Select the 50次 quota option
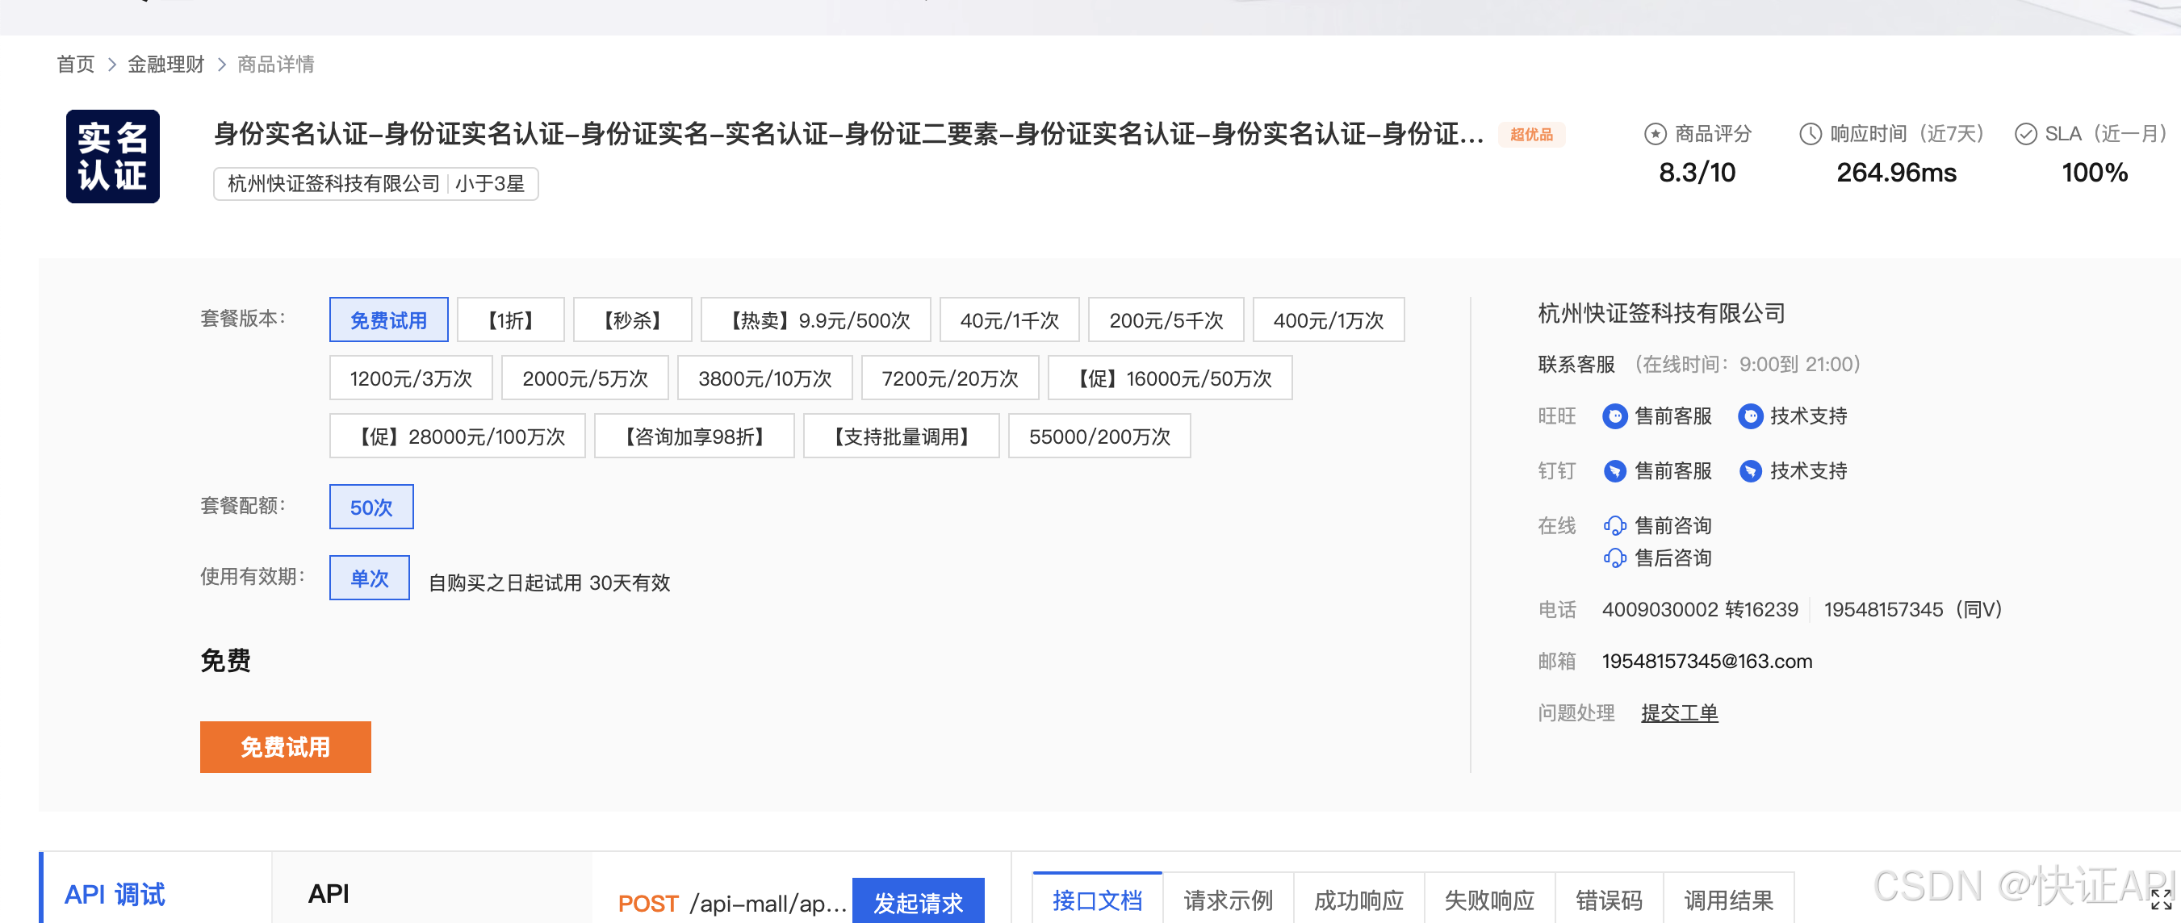Screen dimensions: 2181x923 tap(370, 507)
